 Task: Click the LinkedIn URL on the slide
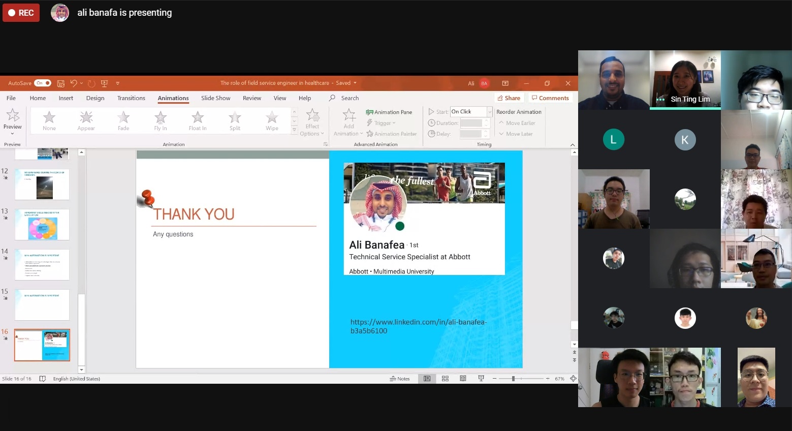coord(419,326)
